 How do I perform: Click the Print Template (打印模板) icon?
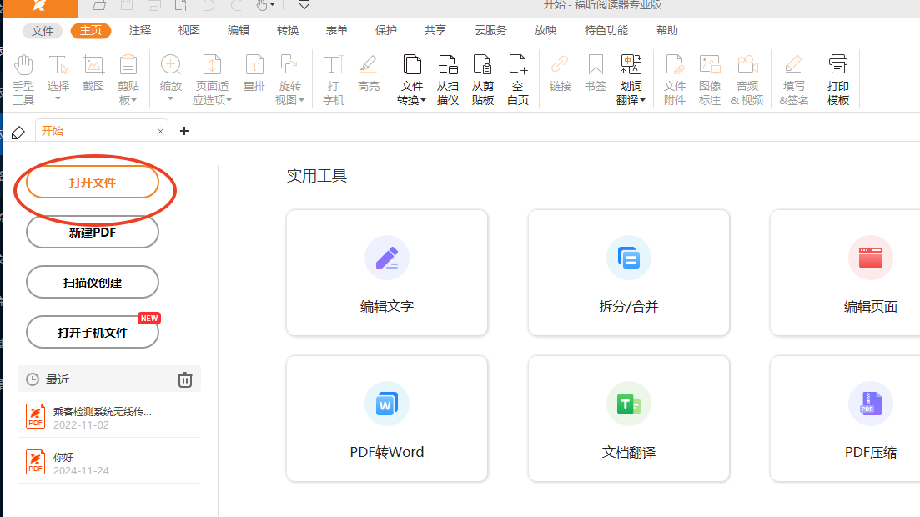(837, 79)
